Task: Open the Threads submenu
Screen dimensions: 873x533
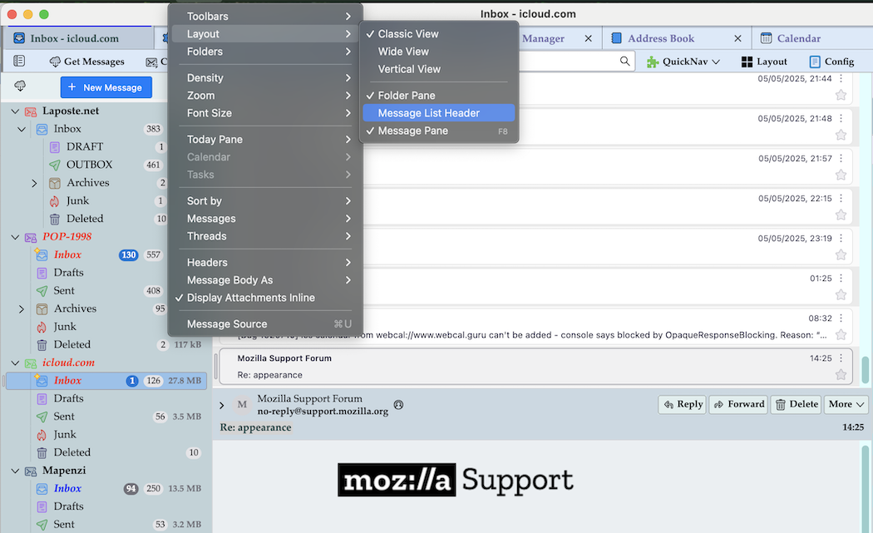Action: point(265,236)
